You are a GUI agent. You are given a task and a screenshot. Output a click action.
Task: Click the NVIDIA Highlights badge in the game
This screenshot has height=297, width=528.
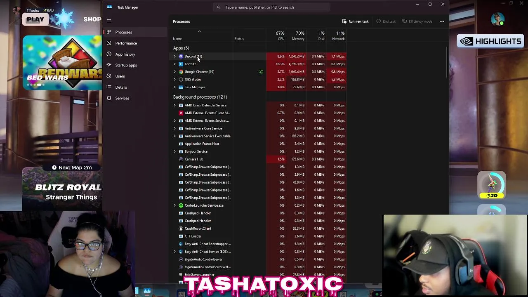(490, 41)
